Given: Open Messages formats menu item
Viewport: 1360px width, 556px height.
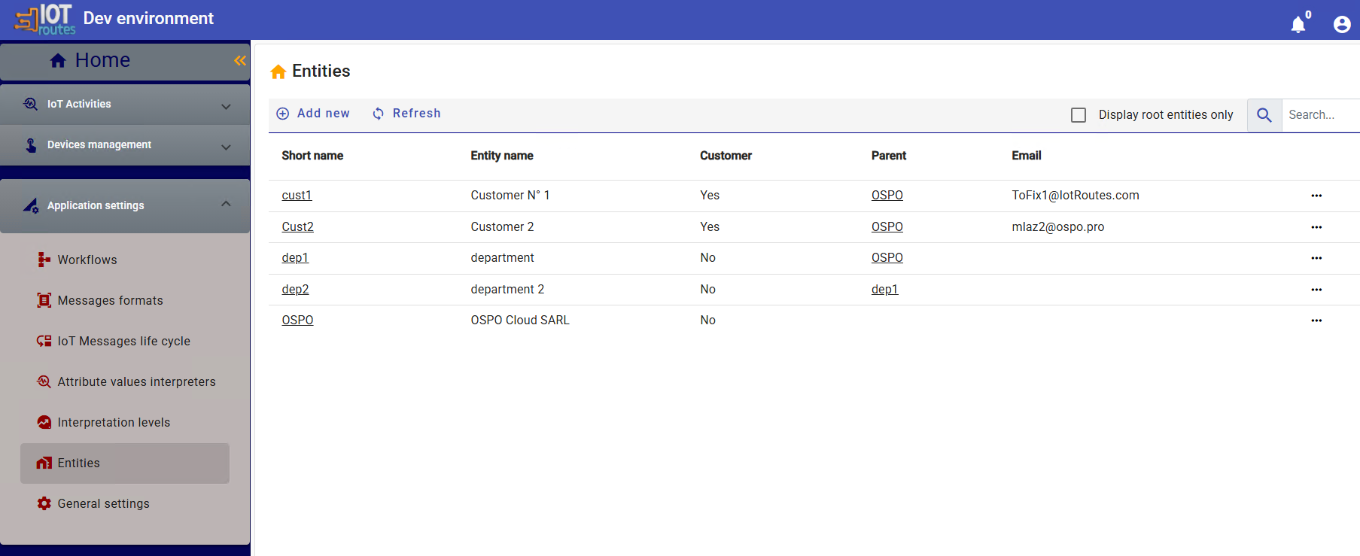Looking at the screenshot, I should pyautogui.click(x=110, y=301).
